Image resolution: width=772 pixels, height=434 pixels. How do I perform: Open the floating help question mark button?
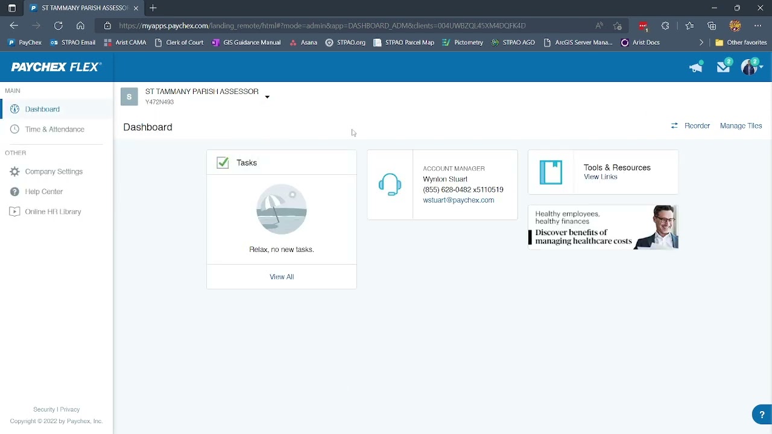pos(762,415)
